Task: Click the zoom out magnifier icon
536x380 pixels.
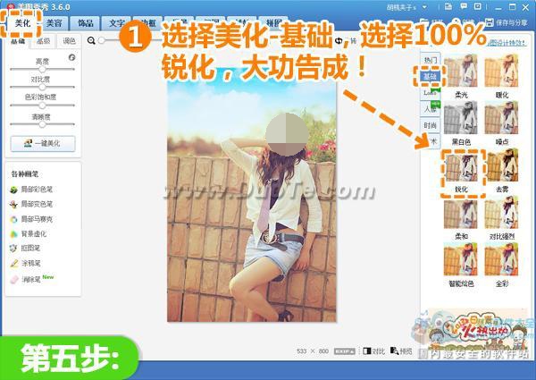Action: 90,41
